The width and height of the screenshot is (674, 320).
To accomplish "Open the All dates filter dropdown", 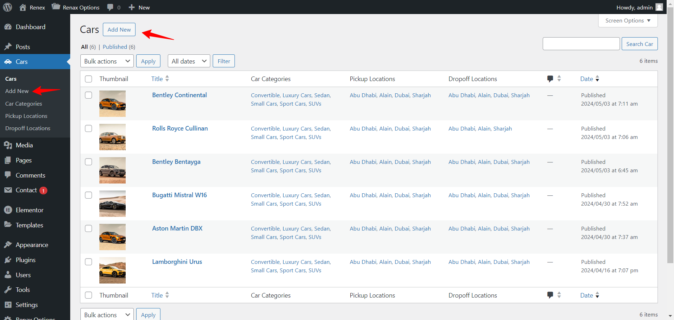I will [x=189, y=61].
